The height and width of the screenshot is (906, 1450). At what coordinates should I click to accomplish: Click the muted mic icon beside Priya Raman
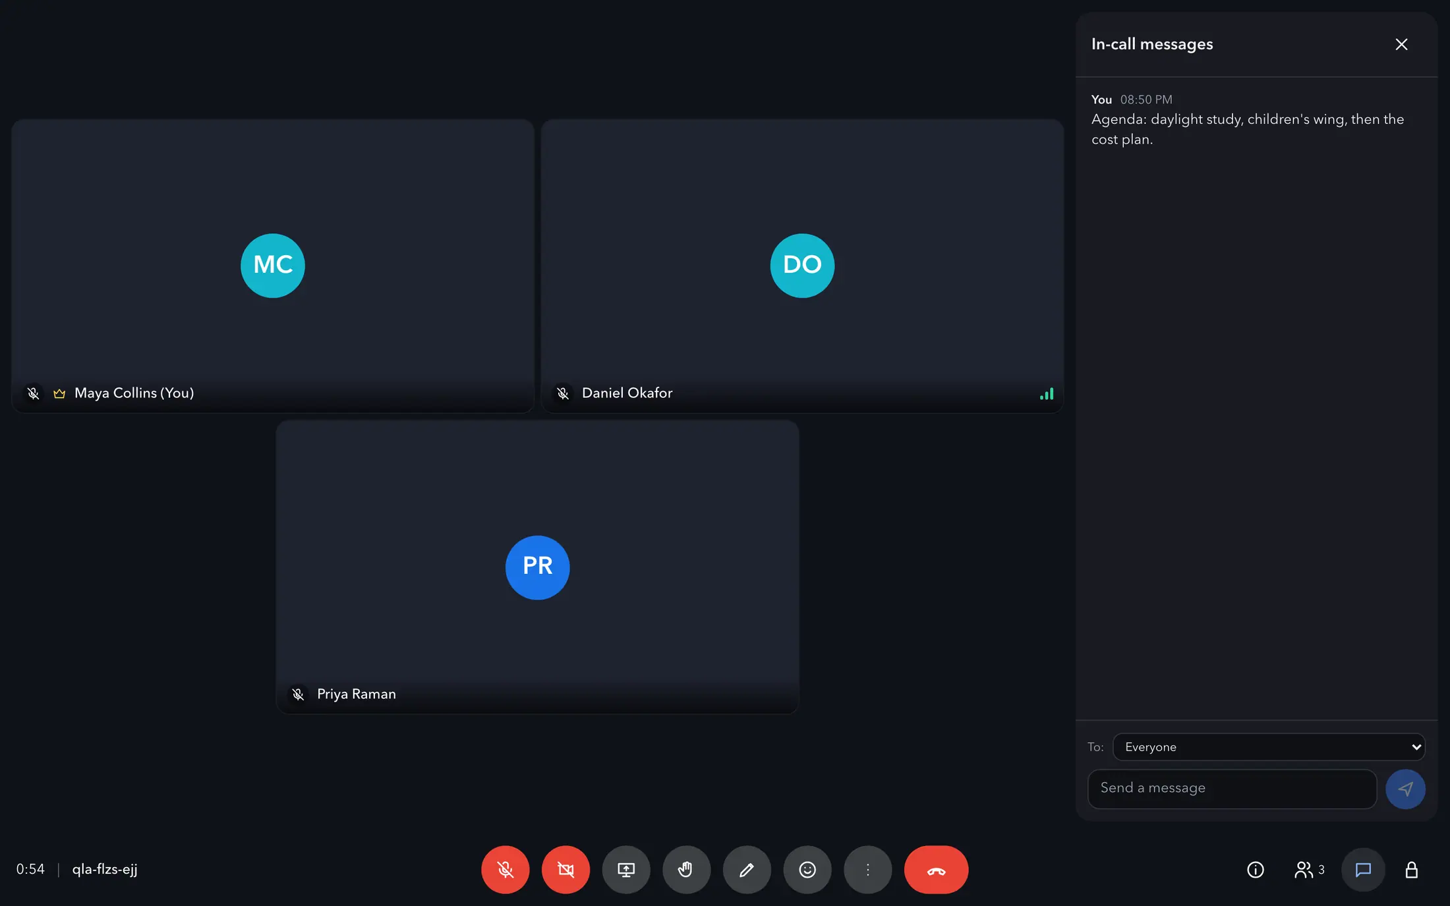(298, 694)
